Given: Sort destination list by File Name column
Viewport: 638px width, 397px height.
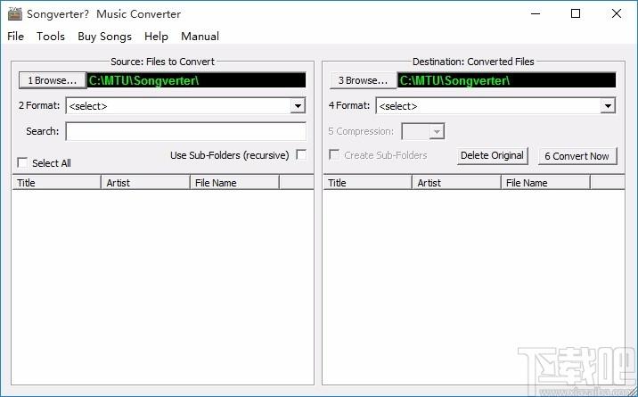Looking at the screenshot, I should point(545,183).
